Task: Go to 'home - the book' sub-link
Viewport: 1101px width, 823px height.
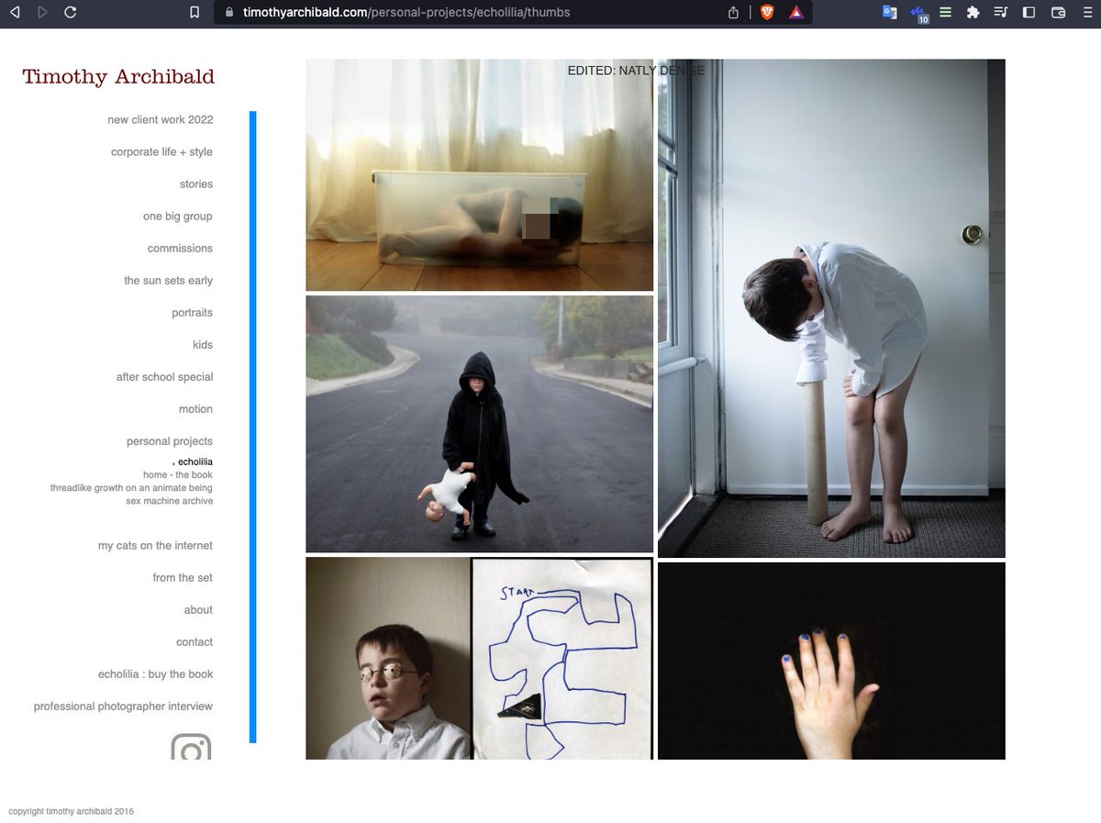Action: tap(177, 475)
